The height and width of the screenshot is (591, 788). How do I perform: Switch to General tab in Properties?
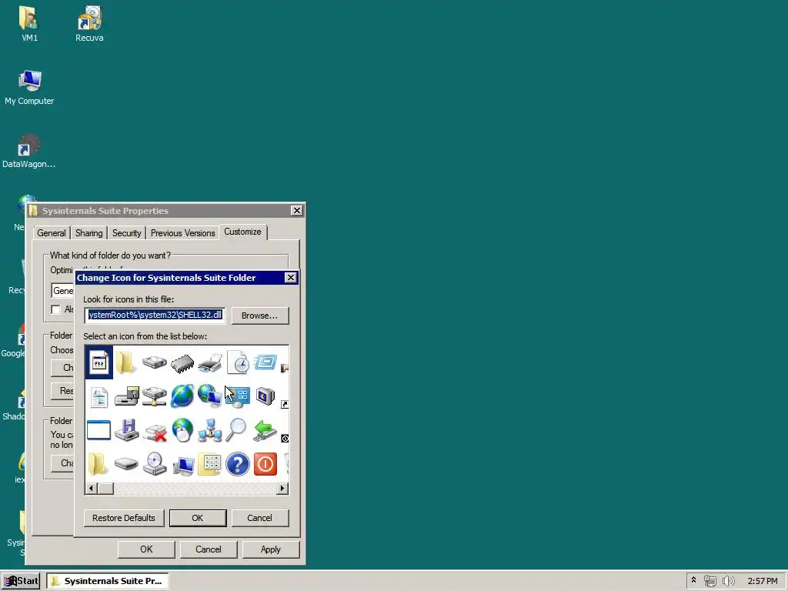click(52, 232)
